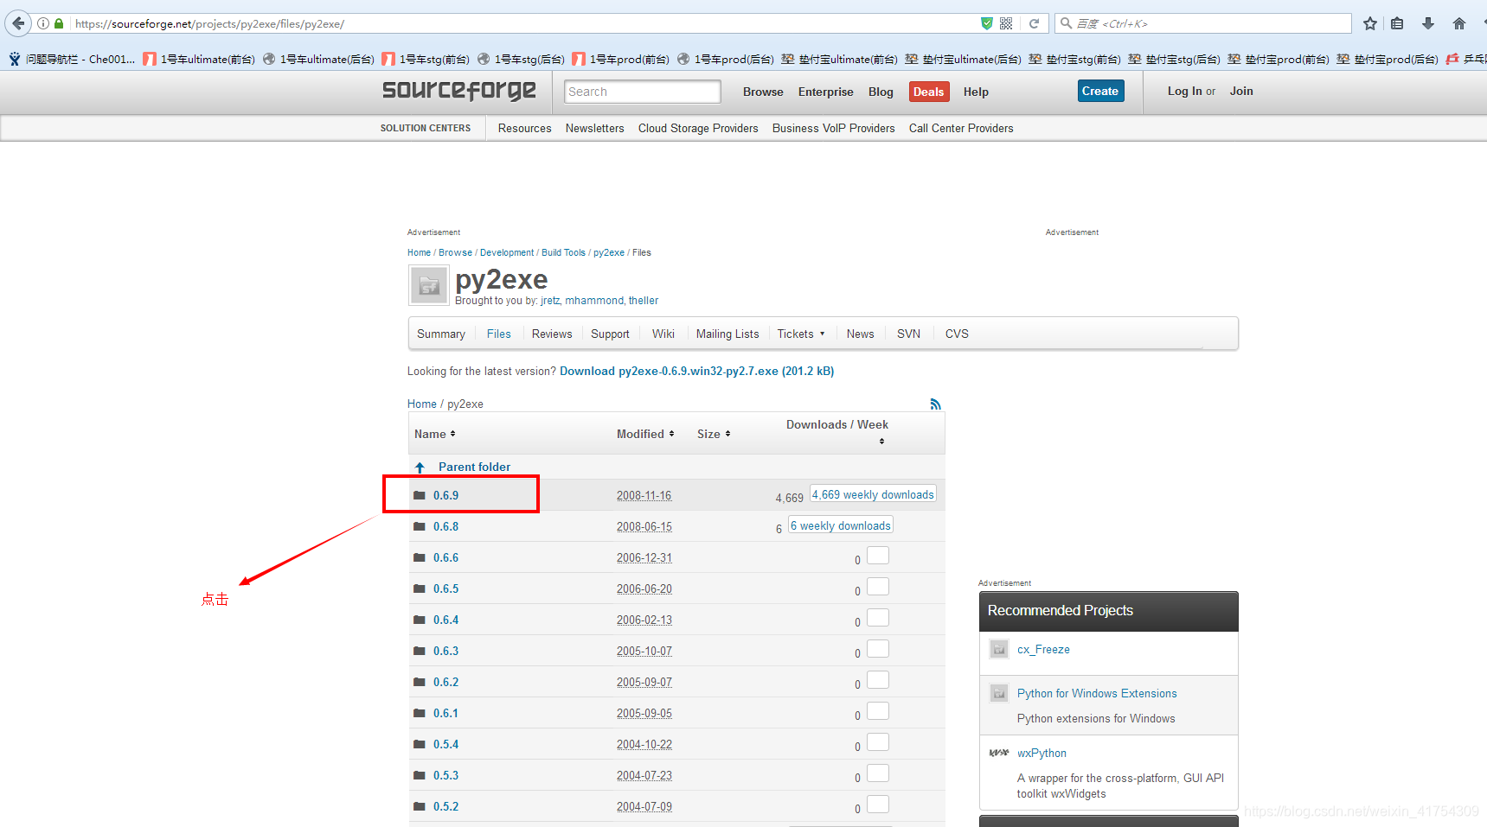Click the Build Tools breadcrumb link
The height and width of the screenshot is (827, 1487).
[x=563, y=252]
